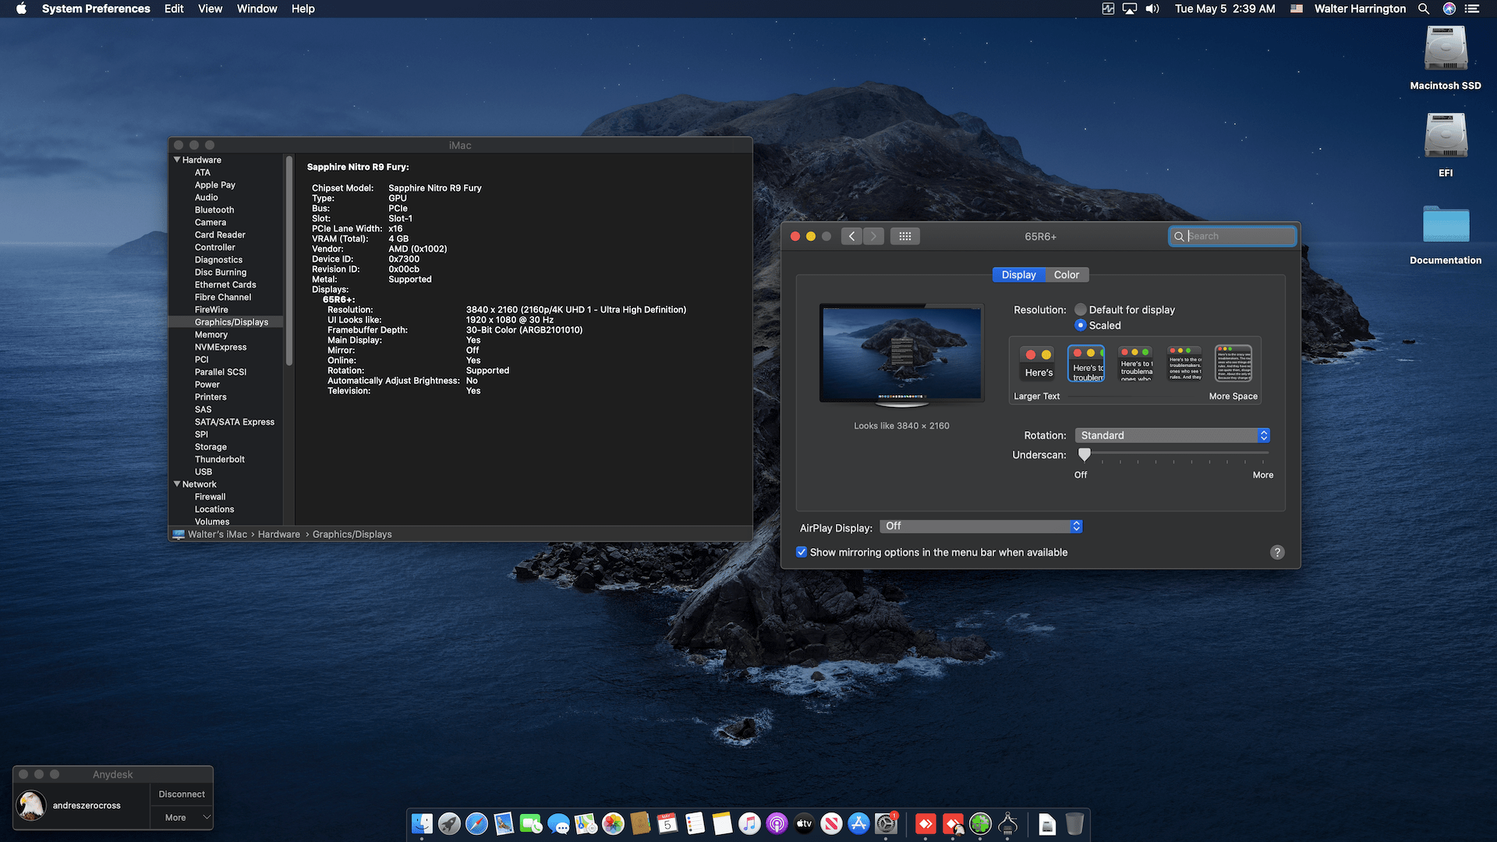The width and height of the screenshot is (1497, 842).
Task: Open the AirPlay Display dropdown
Action: 981,526
